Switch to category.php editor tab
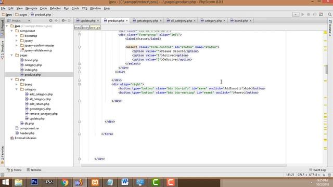 pyautogui.click(x=213, y=21)
